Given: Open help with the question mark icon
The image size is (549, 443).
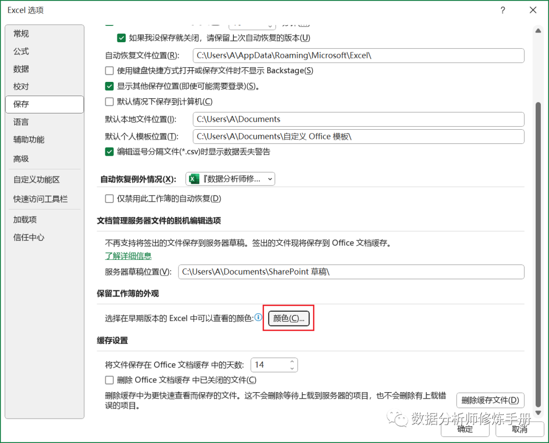Looking at the screenshot, I should [503, 10].
